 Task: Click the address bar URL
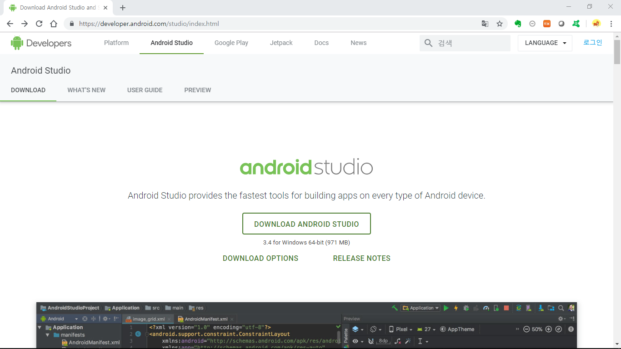point(149,24)
